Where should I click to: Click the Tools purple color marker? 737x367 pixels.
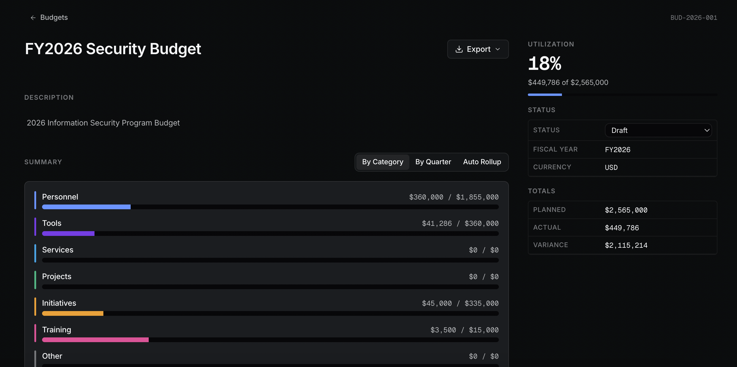point(35,227)
